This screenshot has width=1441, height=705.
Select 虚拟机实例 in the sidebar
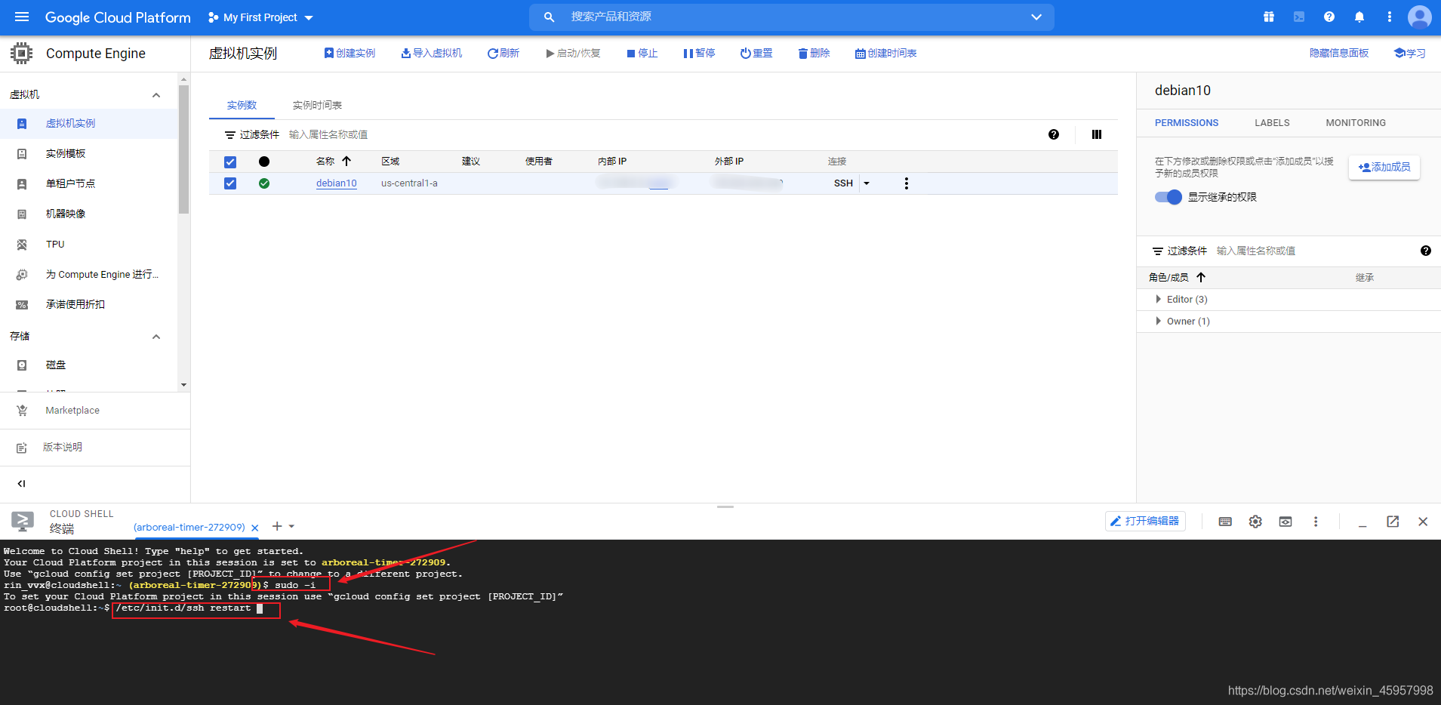(70, 123)
